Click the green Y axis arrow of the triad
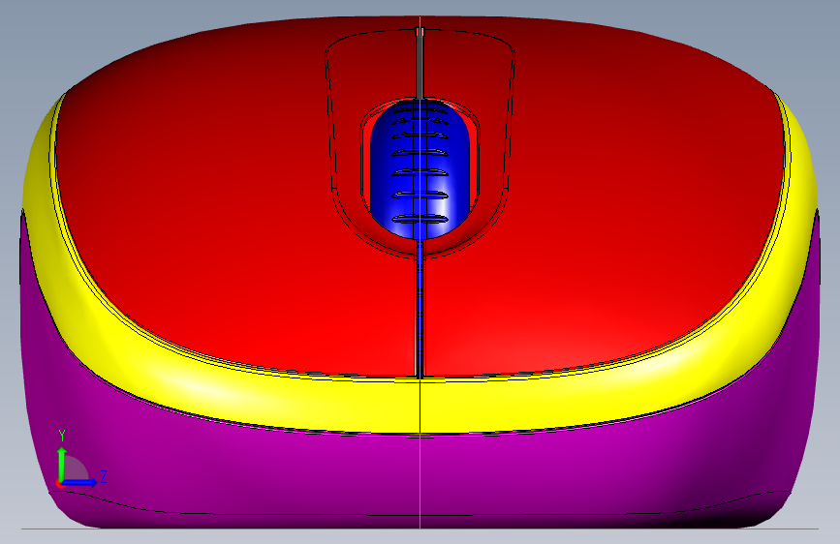This screenshot has height=544, width=840. pos(62,465)
